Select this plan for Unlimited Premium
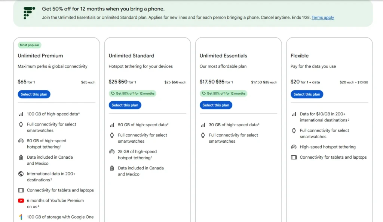This screenshot has height=222, width=383. click(x=34, y=94)
